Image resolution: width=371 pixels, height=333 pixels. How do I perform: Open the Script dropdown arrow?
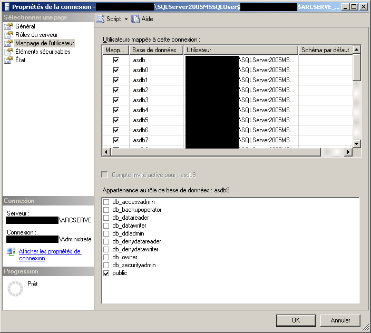(126, 19)
